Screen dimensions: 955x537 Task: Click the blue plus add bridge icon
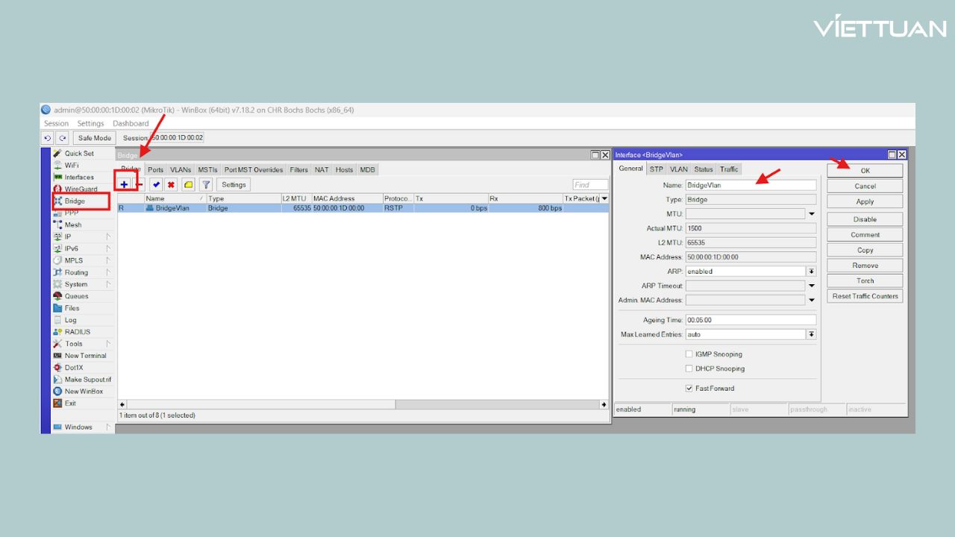(x=124, y=184)
